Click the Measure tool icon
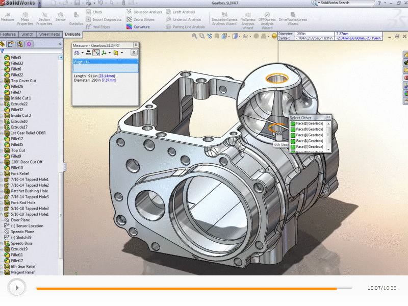The height and width of the screenshot is (306, 408). pyautogui.click(x=8, y=14)
